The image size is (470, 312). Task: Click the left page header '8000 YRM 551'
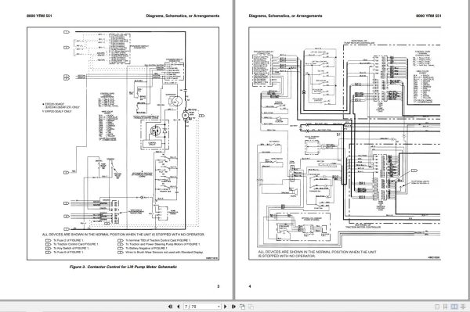[x=39, y=16]
